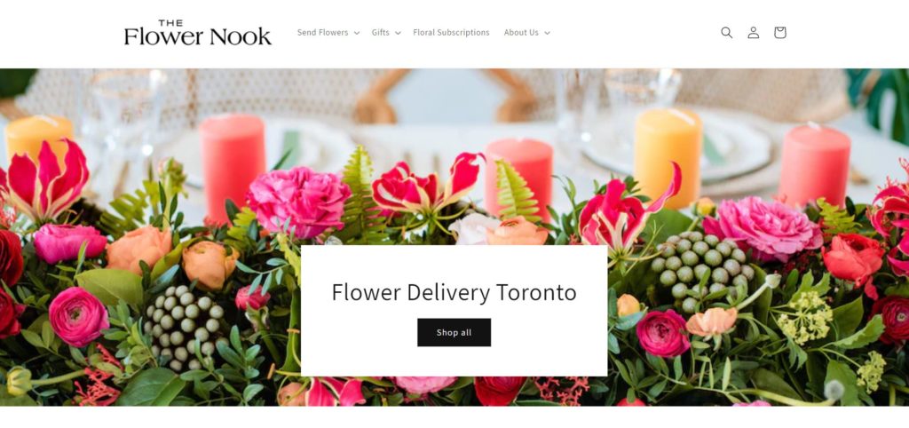Image resolution: width=909 pixels, height=428 pixels.
Task: Expand the Gifts chevron arrow
Action: (398, 33)
